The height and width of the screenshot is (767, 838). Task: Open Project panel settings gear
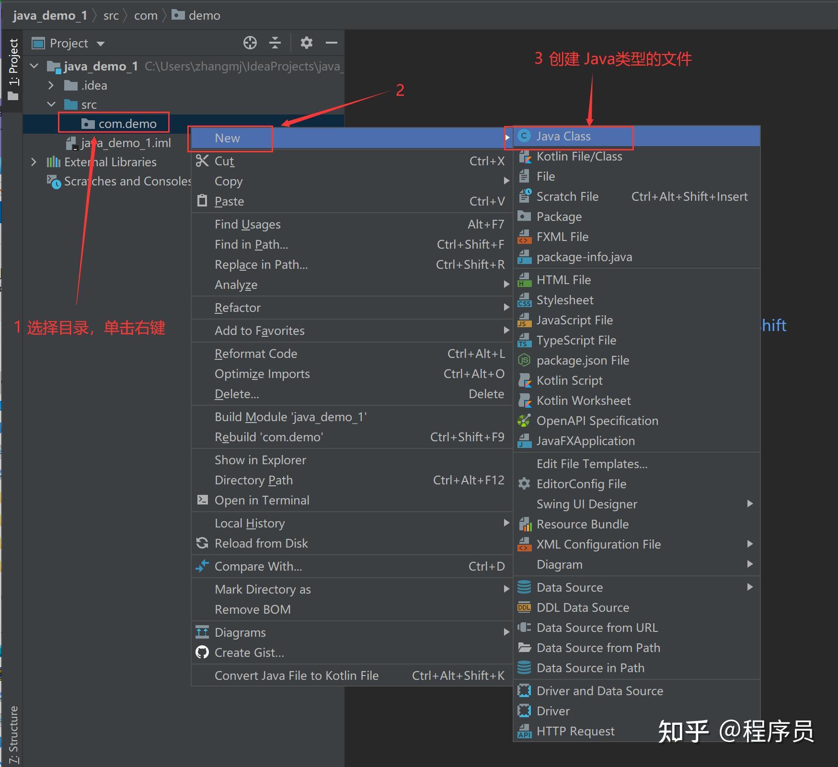click(307, 43)
